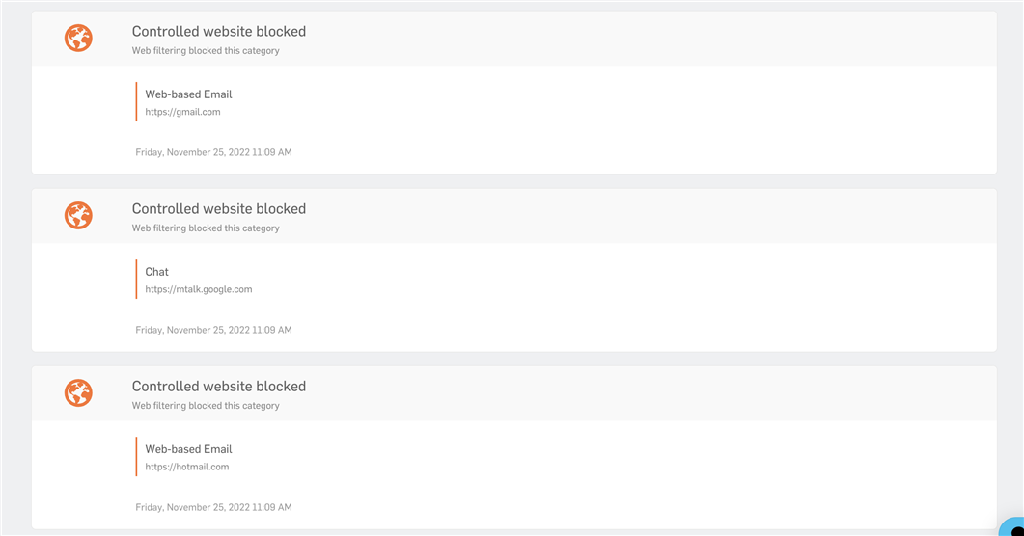Image resolution: width=1024 pixels, height=536 pixels.
Task: Click the 'Web-based Email' category above hotmail.com
Action: 189,448
